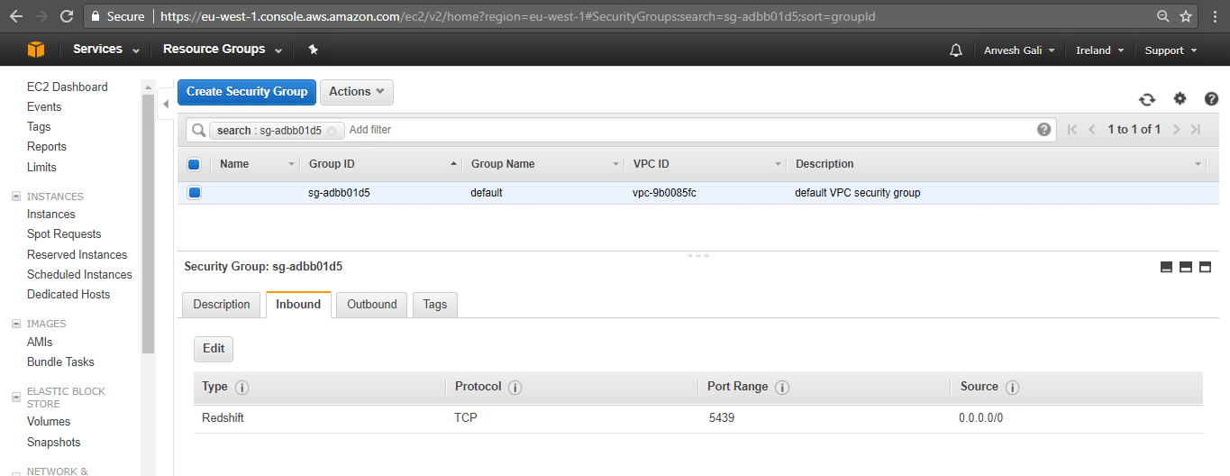Sort by the Group ID column header
Screen dimensions: 1230x476
pyautogui.click(x=382, y=164)
